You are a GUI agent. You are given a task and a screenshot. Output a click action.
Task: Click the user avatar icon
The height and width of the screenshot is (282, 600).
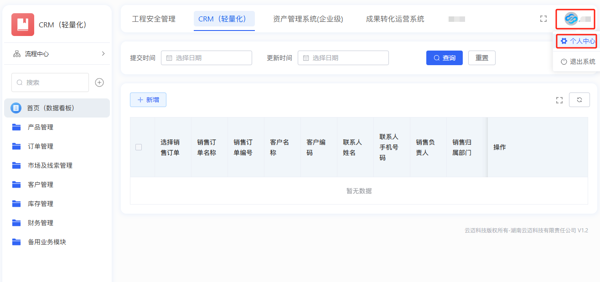pos(571,19)
